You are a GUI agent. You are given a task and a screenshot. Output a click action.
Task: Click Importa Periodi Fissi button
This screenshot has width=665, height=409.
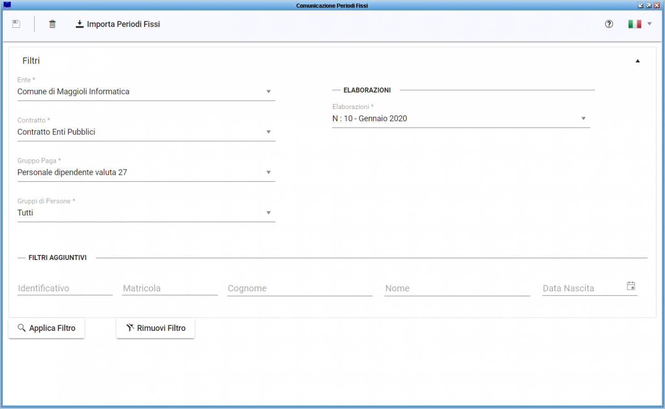118,24
